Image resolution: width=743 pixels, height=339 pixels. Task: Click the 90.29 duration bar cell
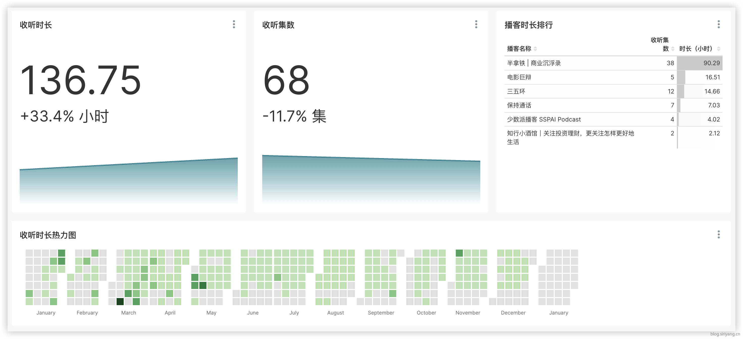[x=700, y=63]
